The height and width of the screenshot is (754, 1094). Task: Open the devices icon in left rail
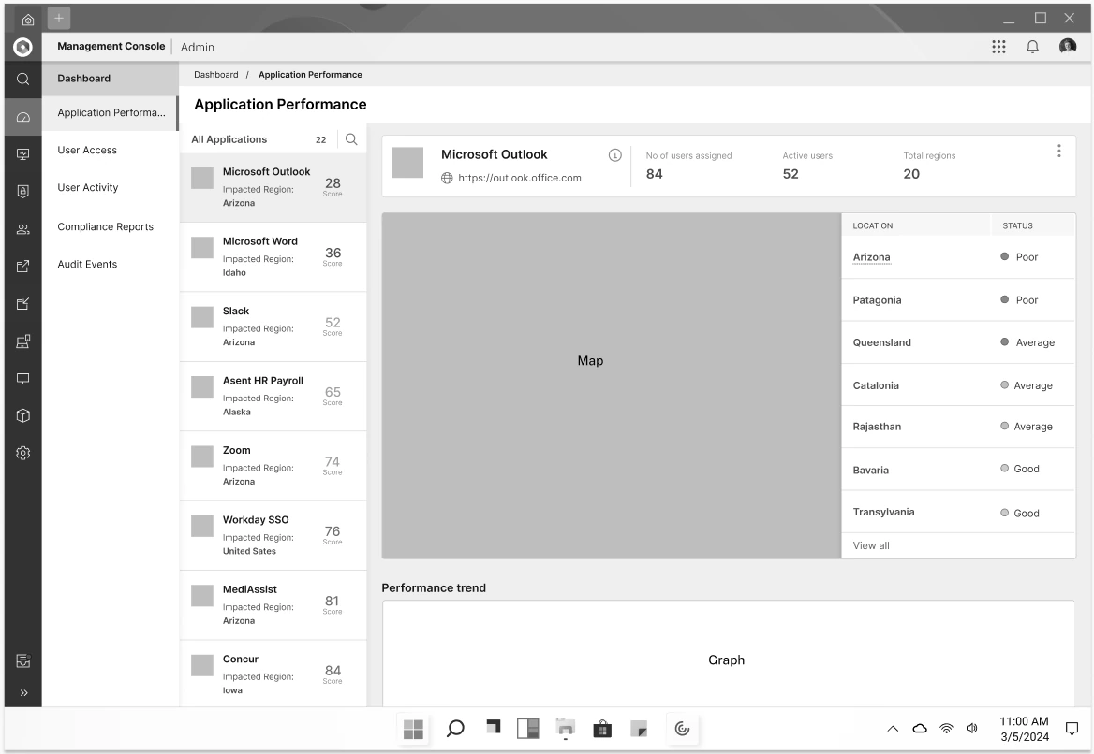click(x=23, y=341)
